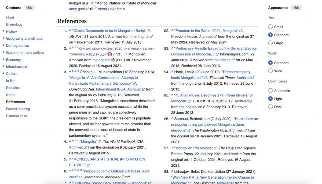
Task: Click the info icon beside the speaker
Action: (x=95, y=8)
